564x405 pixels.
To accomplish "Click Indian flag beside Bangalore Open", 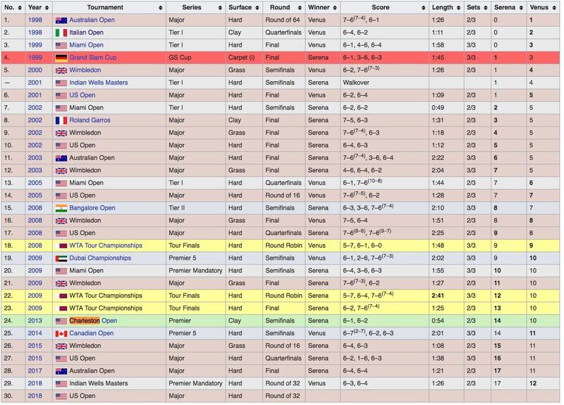I will pyautogui.click(x=61, y=208).
